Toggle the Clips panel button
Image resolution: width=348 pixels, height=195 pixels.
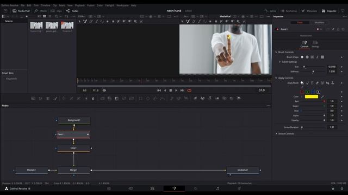click(x=57, y=11)
